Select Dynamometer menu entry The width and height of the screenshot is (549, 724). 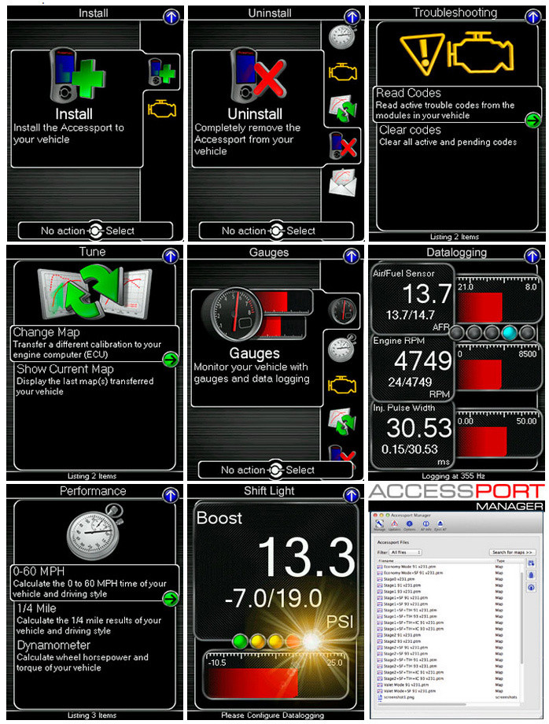click(x=94, y=656)
